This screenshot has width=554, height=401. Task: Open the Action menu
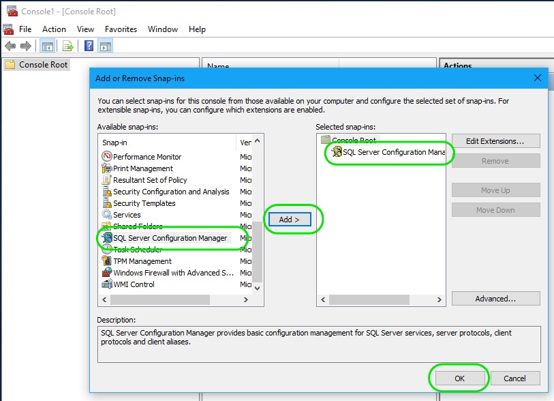coord(54,29)
